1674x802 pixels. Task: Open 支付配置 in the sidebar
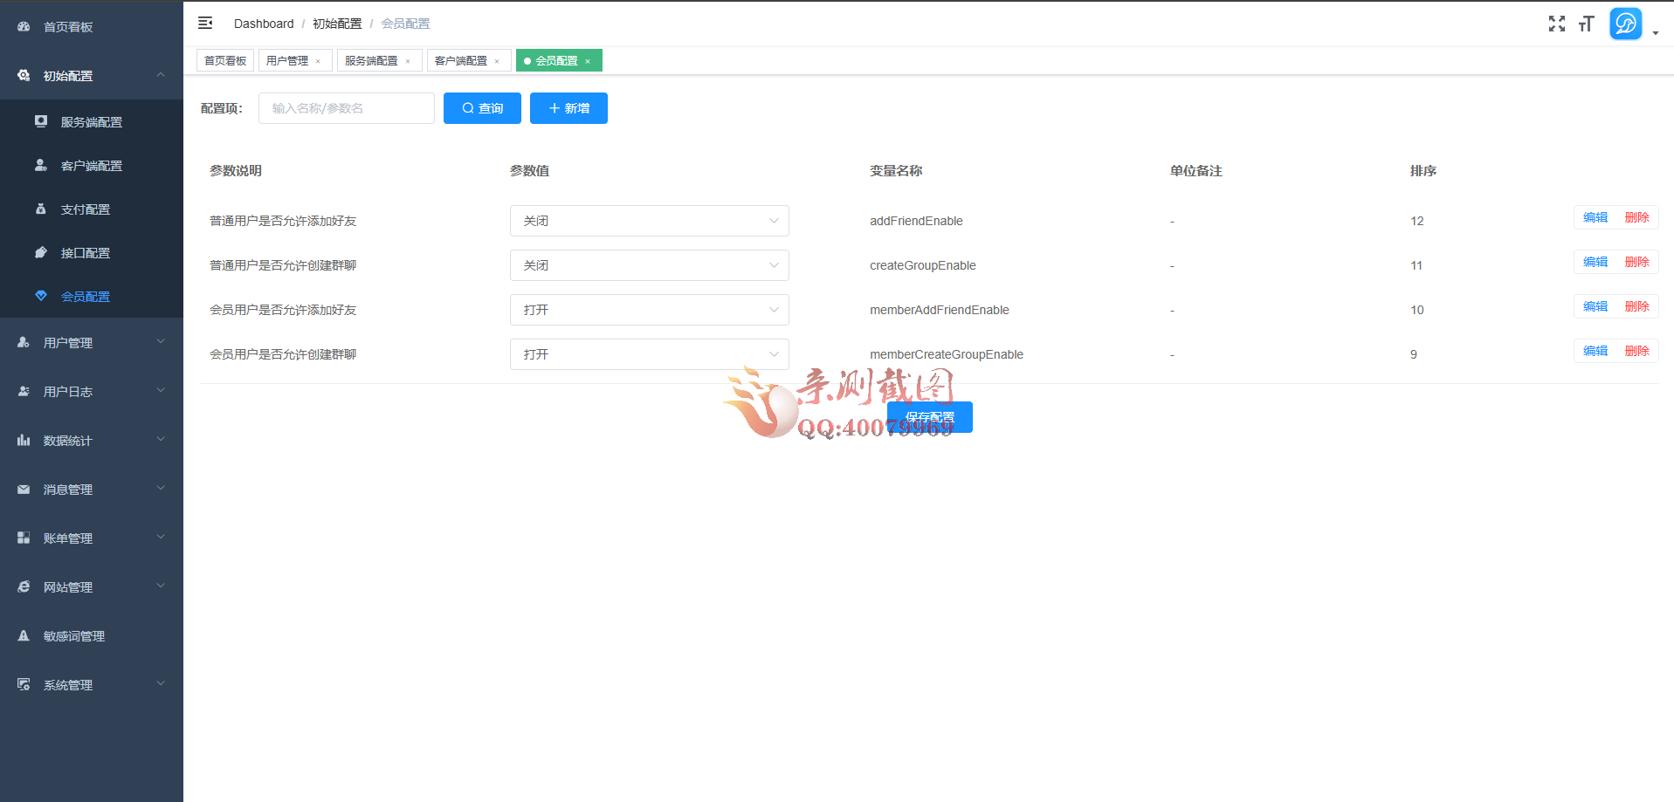[85, 209]
